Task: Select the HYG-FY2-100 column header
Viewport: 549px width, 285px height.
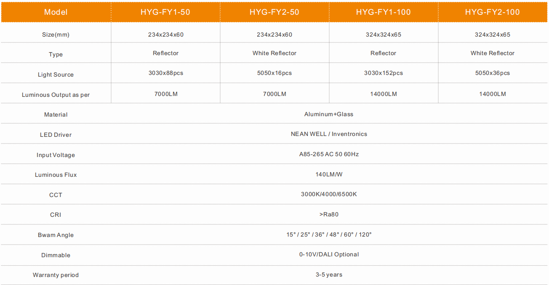Action: 492,12
